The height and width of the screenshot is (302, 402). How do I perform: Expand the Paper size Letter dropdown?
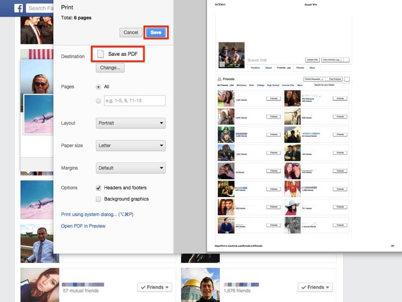130,146
